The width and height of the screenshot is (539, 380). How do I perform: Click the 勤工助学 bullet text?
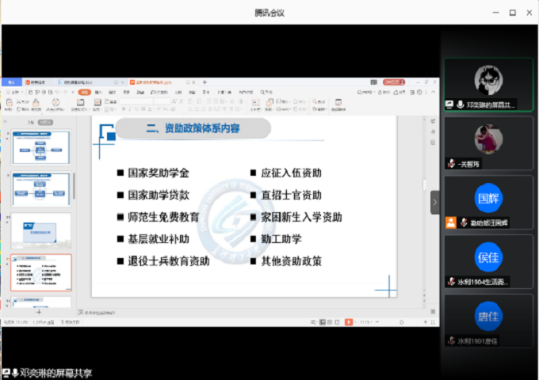(281, 238)
